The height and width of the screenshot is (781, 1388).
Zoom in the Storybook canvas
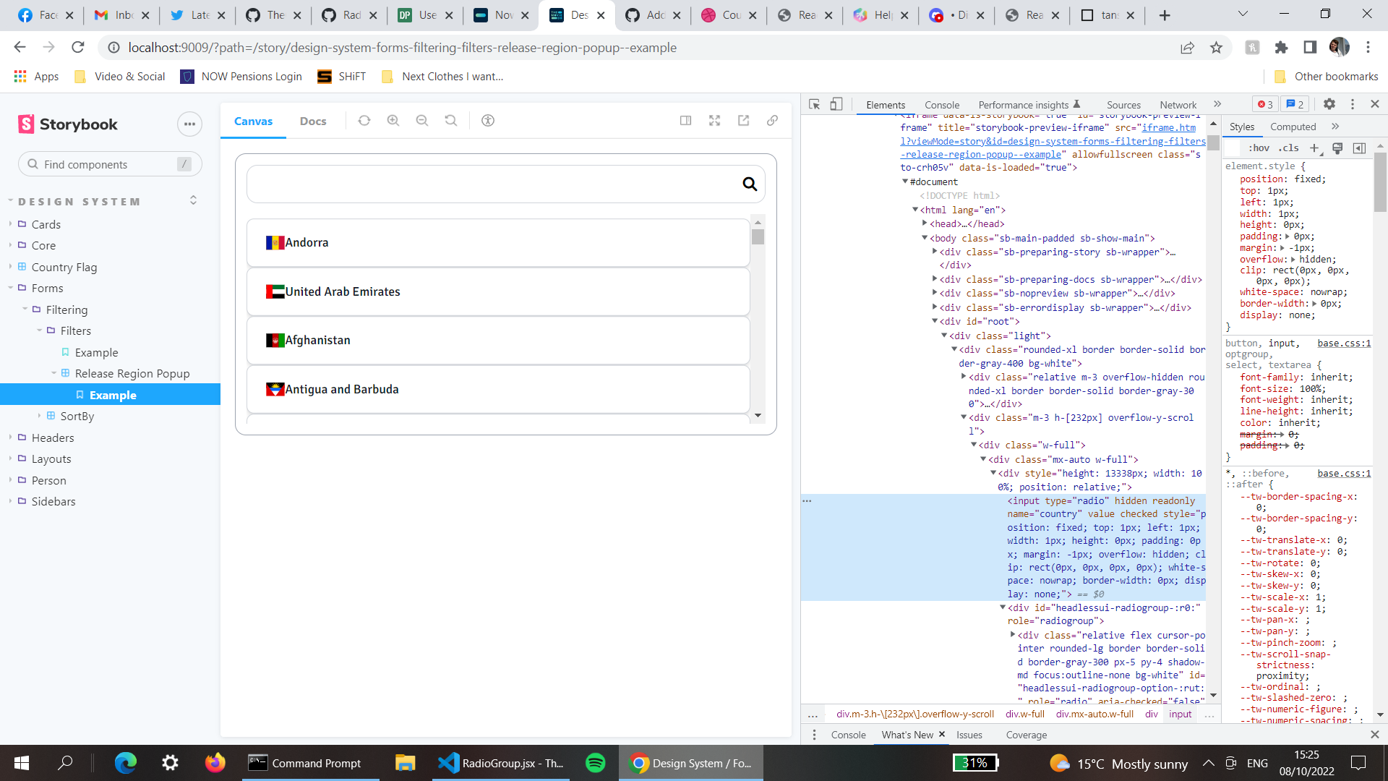(393, 121)
